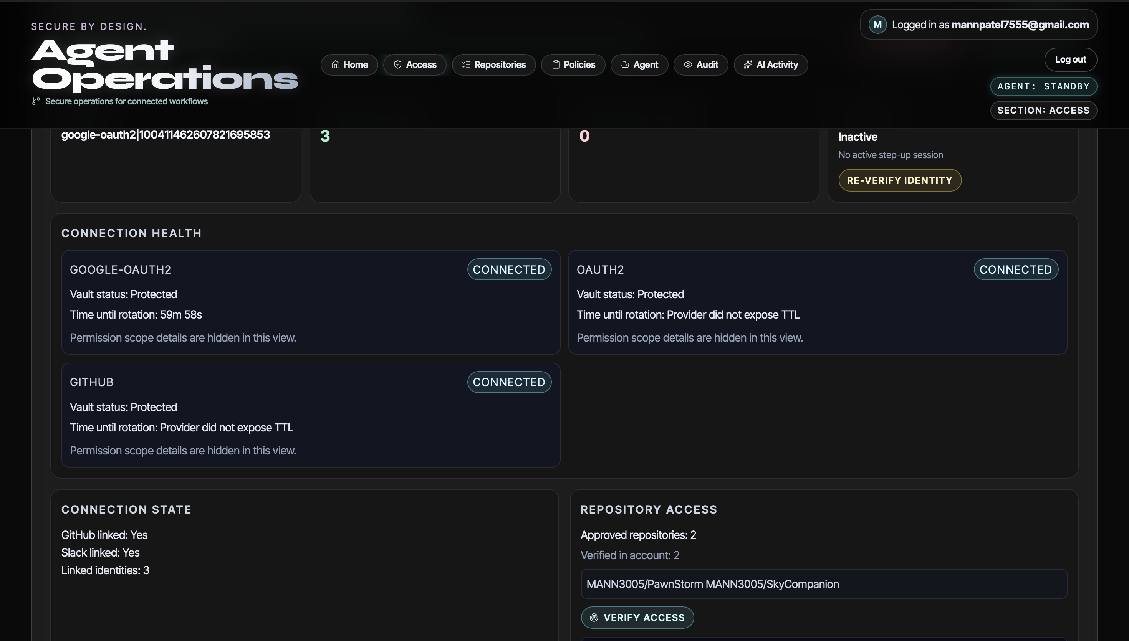Click the branch icon under Agent Operations
Screen dimensions: 1129x641
[x=36, y=101]
